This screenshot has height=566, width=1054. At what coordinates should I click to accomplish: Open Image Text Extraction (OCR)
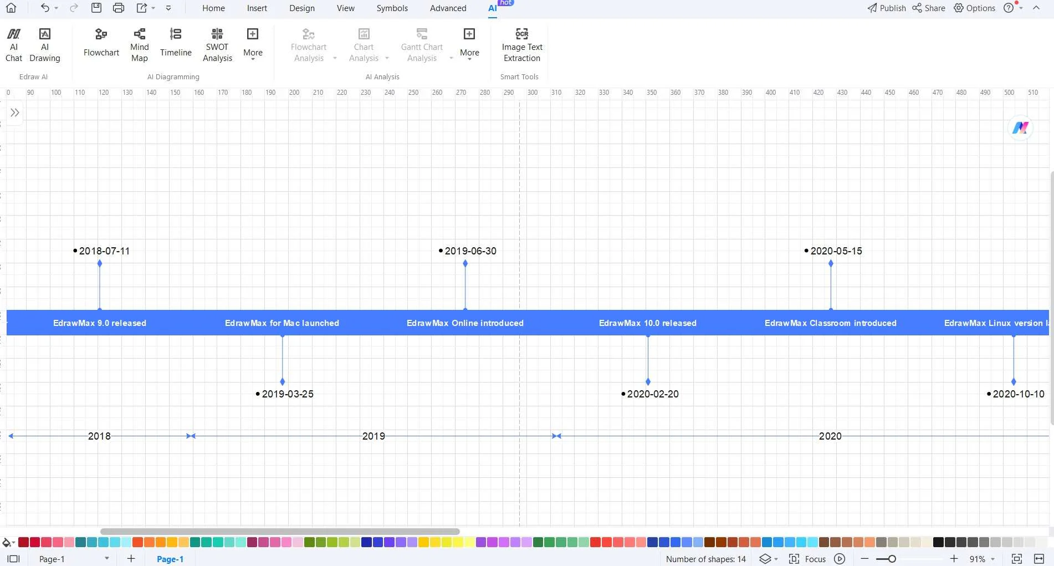click(x=522, y=45)
